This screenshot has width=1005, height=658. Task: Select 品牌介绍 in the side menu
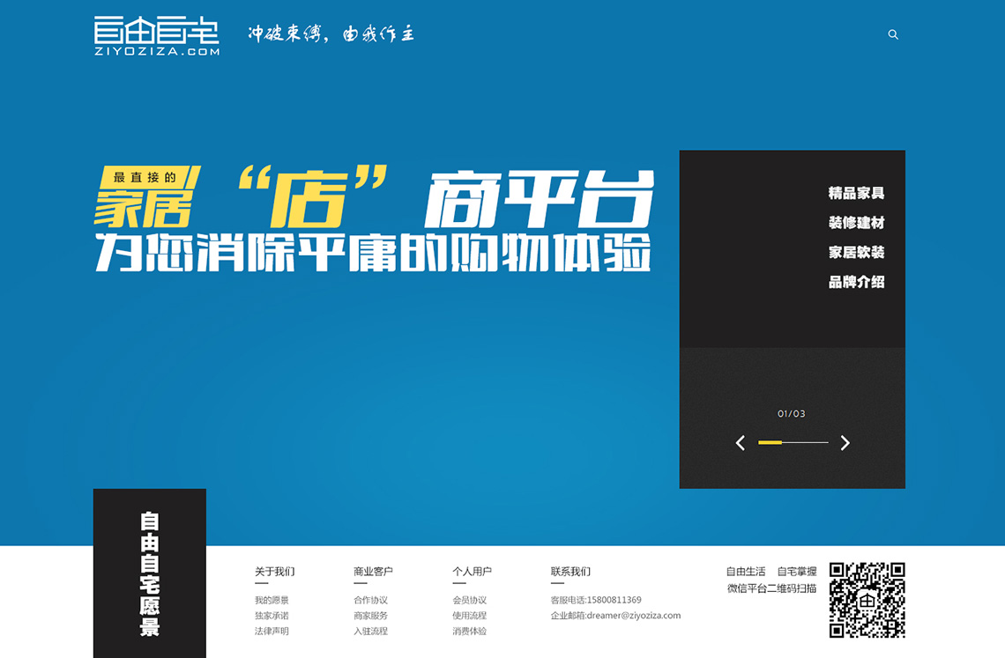pos(856,282)
